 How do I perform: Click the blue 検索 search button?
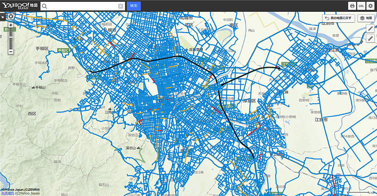coord(134,6)
